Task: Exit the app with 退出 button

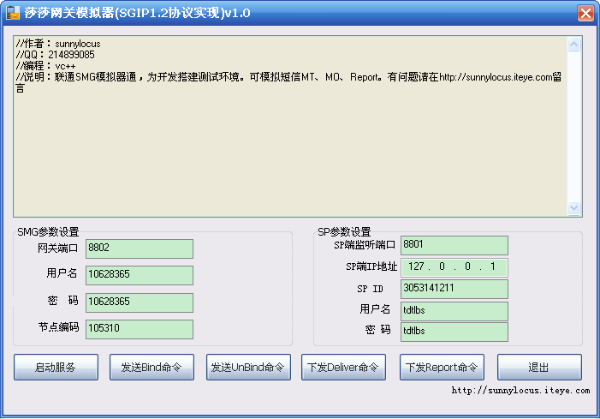Action: (539, 368)
